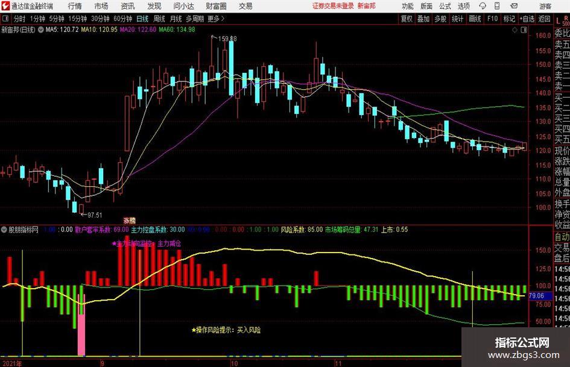Open the mobile phone icon

click(x=497, y=6)
